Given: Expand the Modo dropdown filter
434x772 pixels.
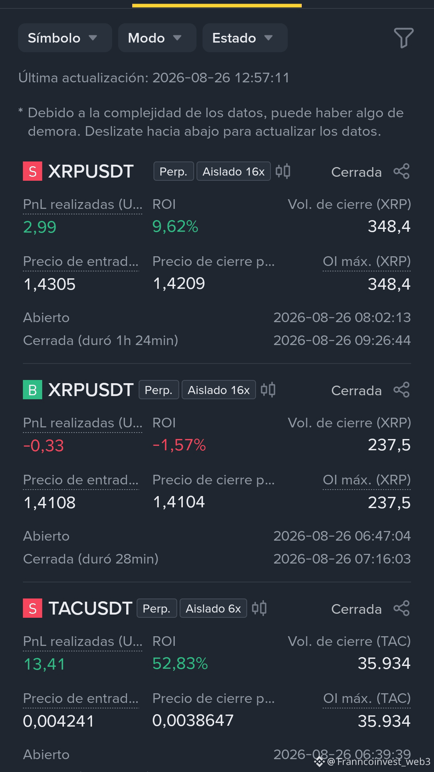Looking at the screenshot, I should pyautogui.click(x=157, y=38).
